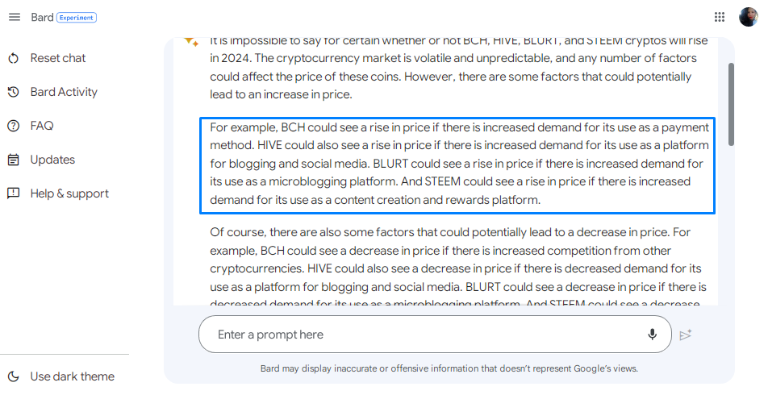Toggle Use dark theme
This screenshot has height=395, width=768.
tap(61, 376)
